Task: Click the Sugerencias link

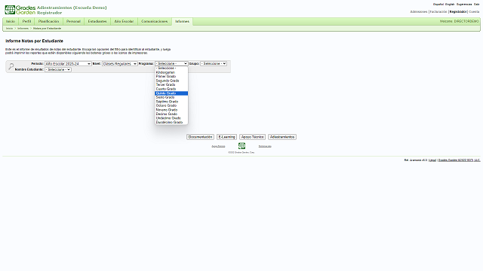Action: [x=464, y=5]
